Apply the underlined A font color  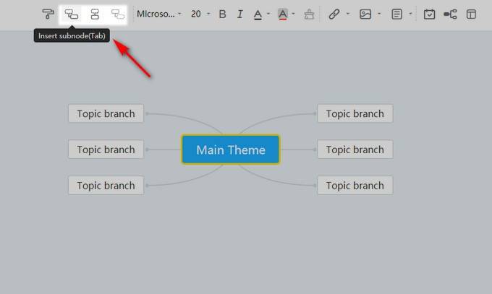258,14
